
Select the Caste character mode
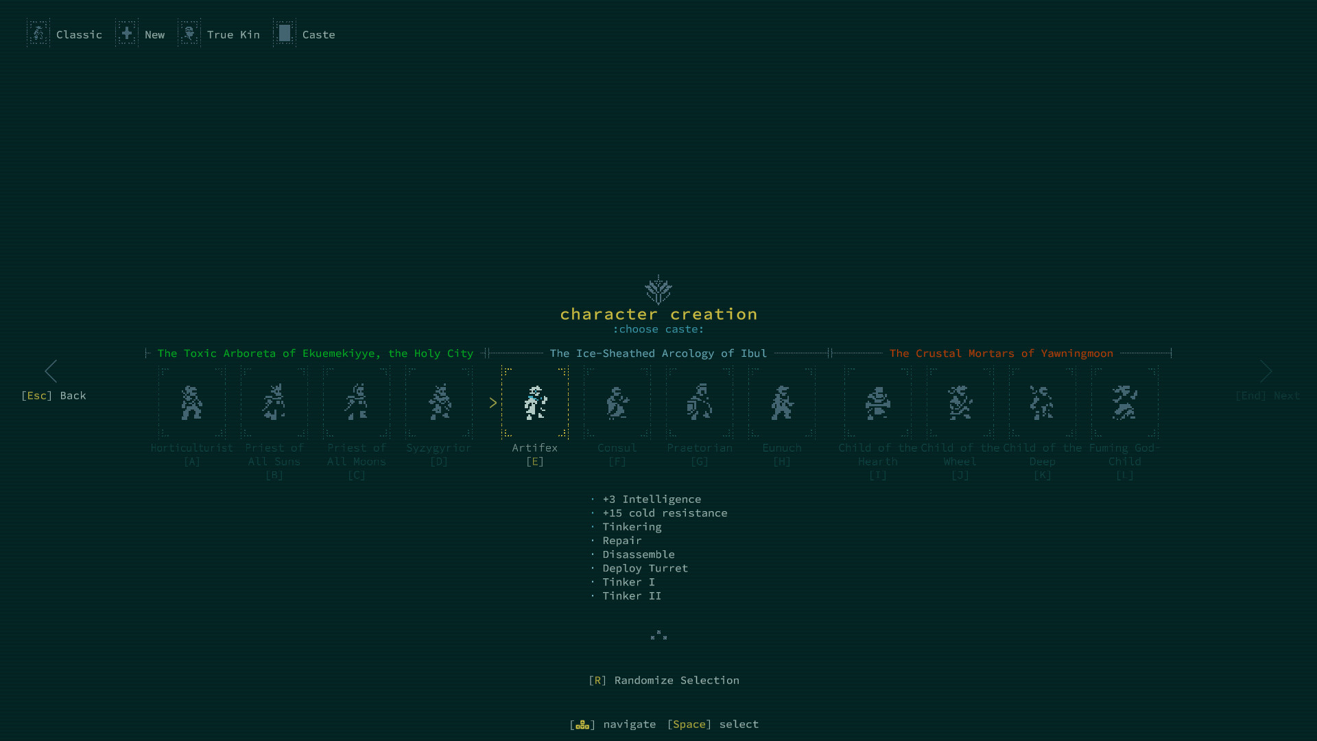coord(306,34)
